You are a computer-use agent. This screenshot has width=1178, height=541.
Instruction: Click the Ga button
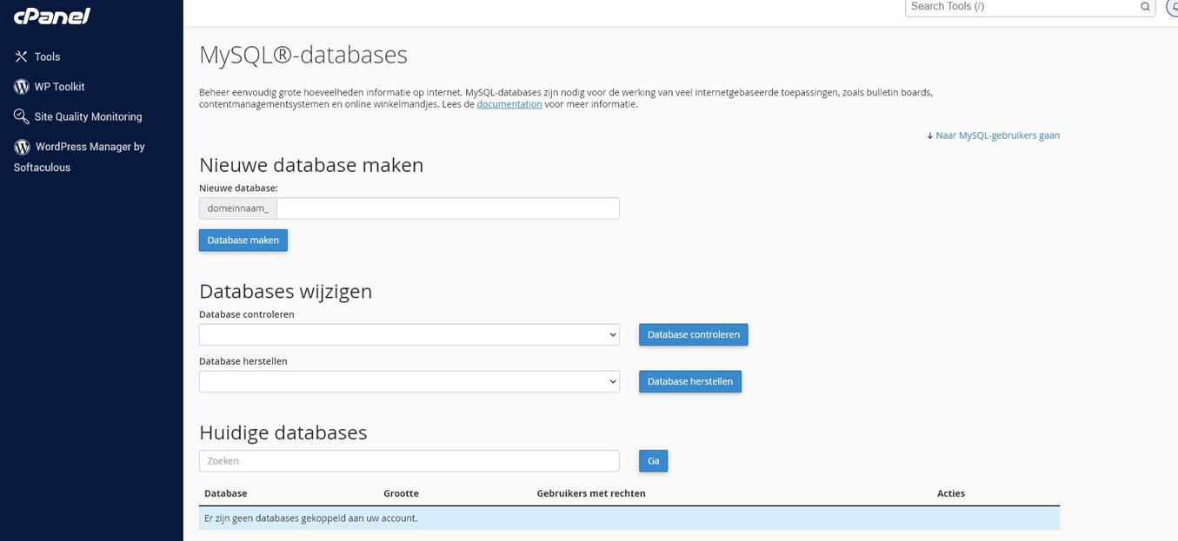pyautogui.click(x=653, y=461)
